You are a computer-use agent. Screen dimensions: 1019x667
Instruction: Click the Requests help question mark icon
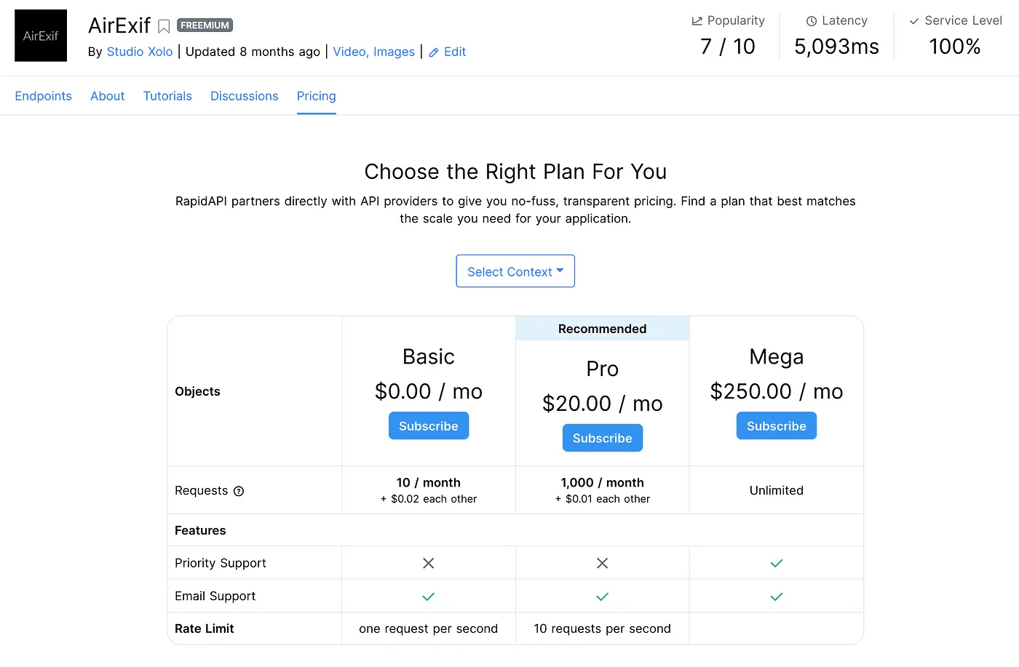(239, 491)
